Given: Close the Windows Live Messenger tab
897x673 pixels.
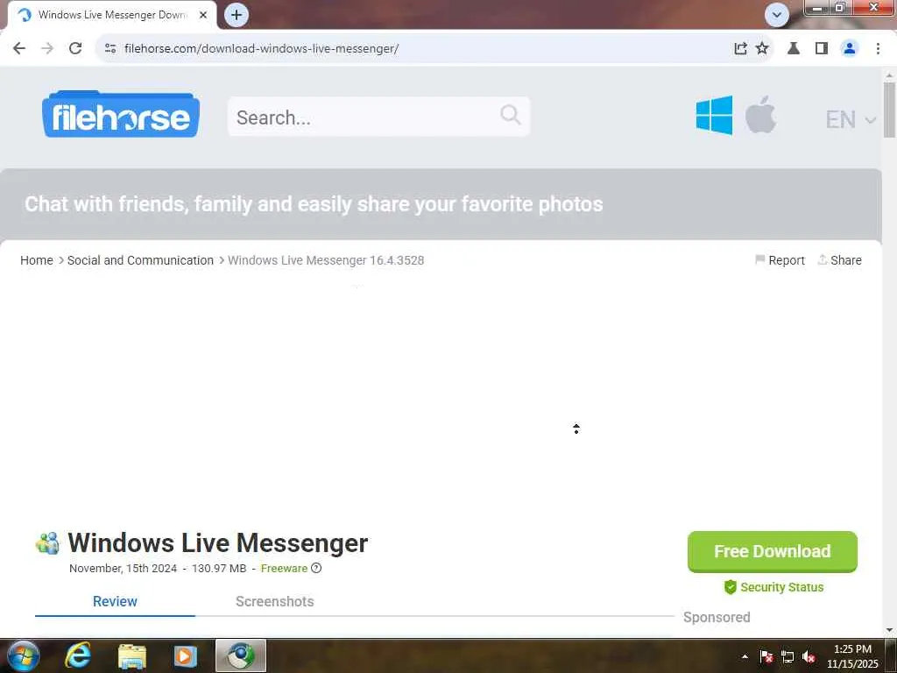Looking at the screenshot, I should pyautogui.click(x=203, y=15).
